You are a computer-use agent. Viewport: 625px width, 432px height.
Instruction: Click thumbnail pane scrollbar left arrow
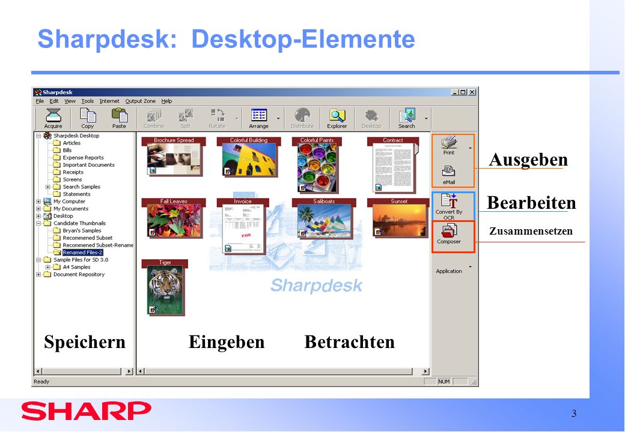[x=141, y=371]
